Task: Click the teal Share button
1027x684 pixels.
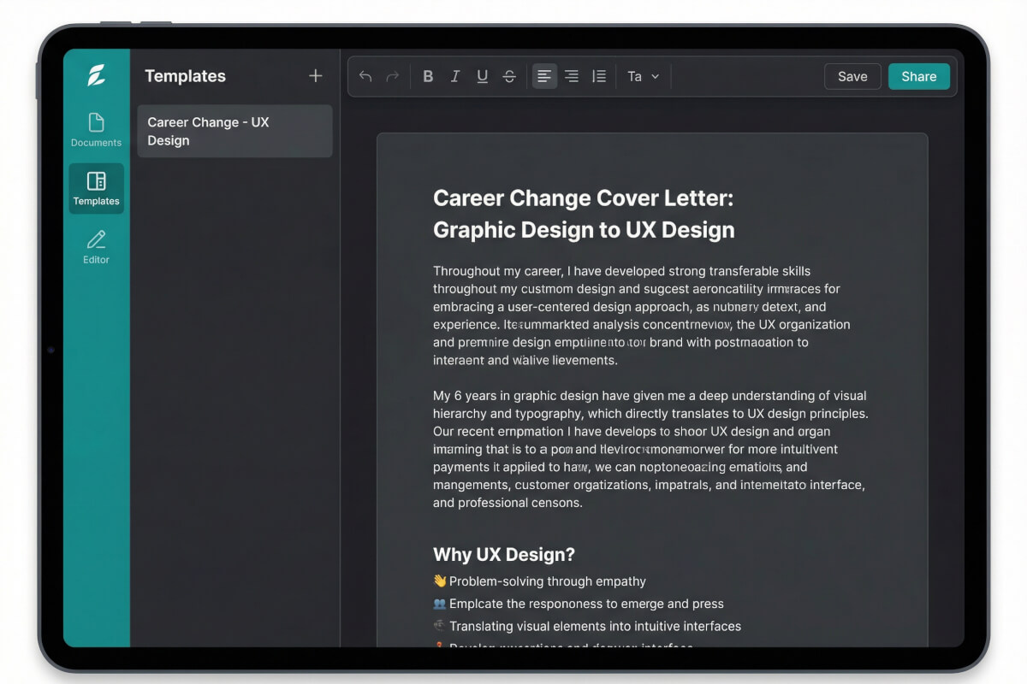Action: point(918,76)
